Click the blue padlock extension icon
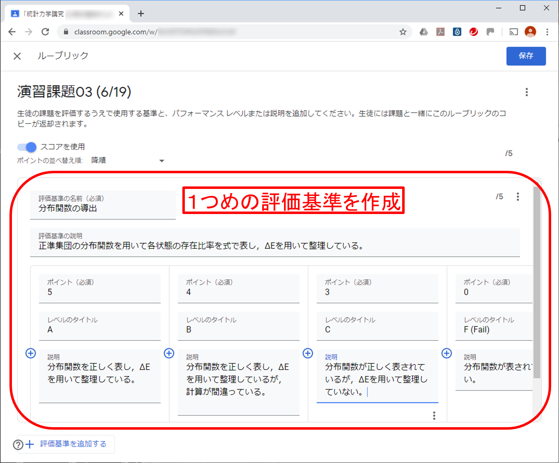The width and height of the screenshot is (559, 463). pos(457,32)
